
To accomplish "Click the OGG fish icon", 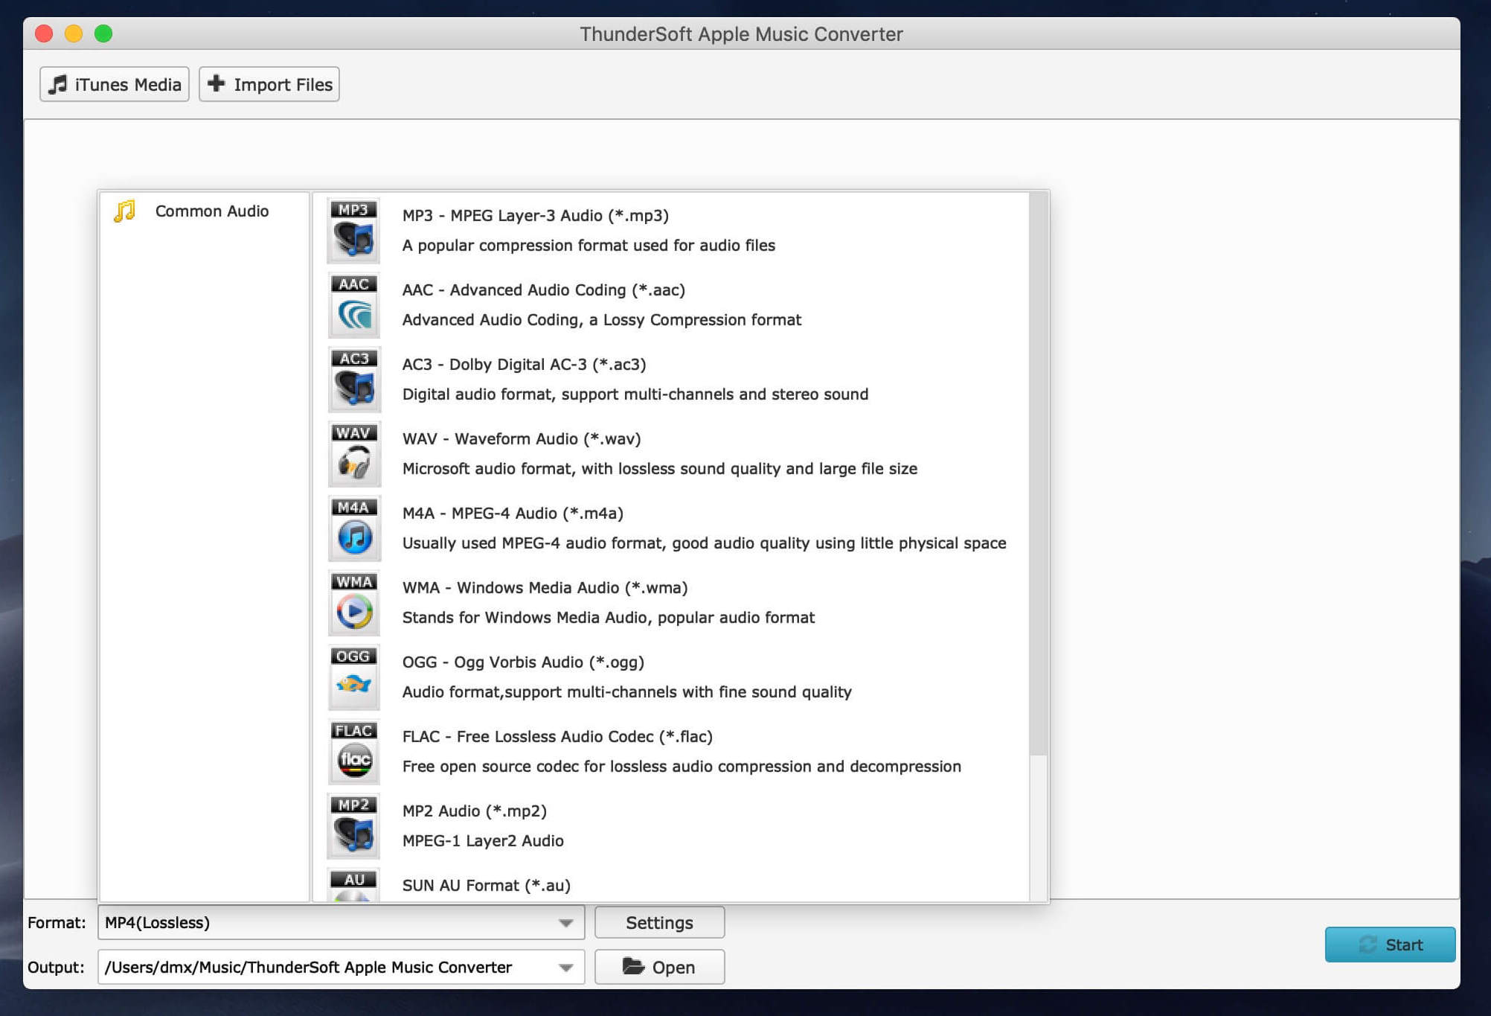I will tap(353, 677).
